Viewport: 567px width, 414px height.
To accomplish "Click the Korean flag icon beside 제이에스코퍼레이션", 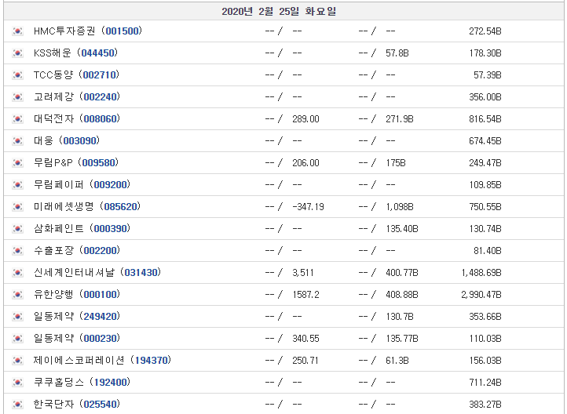I will pyautogui.click(x=17, y=361).
